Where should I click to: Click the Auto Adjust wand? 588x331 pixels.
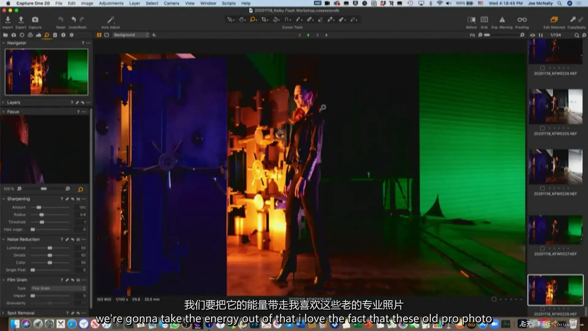tap(110, 20)
